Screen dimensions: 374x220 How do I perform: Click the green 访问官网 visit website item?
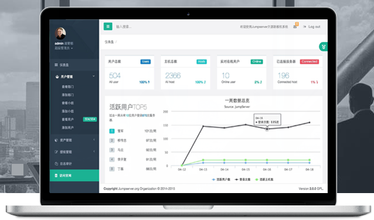(x=74, y=175)
